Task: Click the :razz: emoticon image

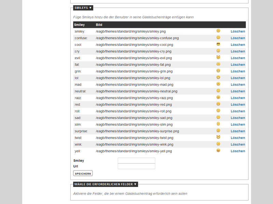Action: tap(218, 97)
